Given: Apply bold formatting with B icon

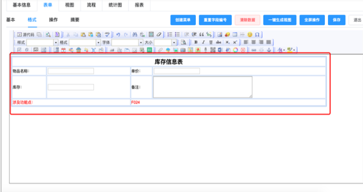Looking at the screenshot, I should tap(196, 42).
